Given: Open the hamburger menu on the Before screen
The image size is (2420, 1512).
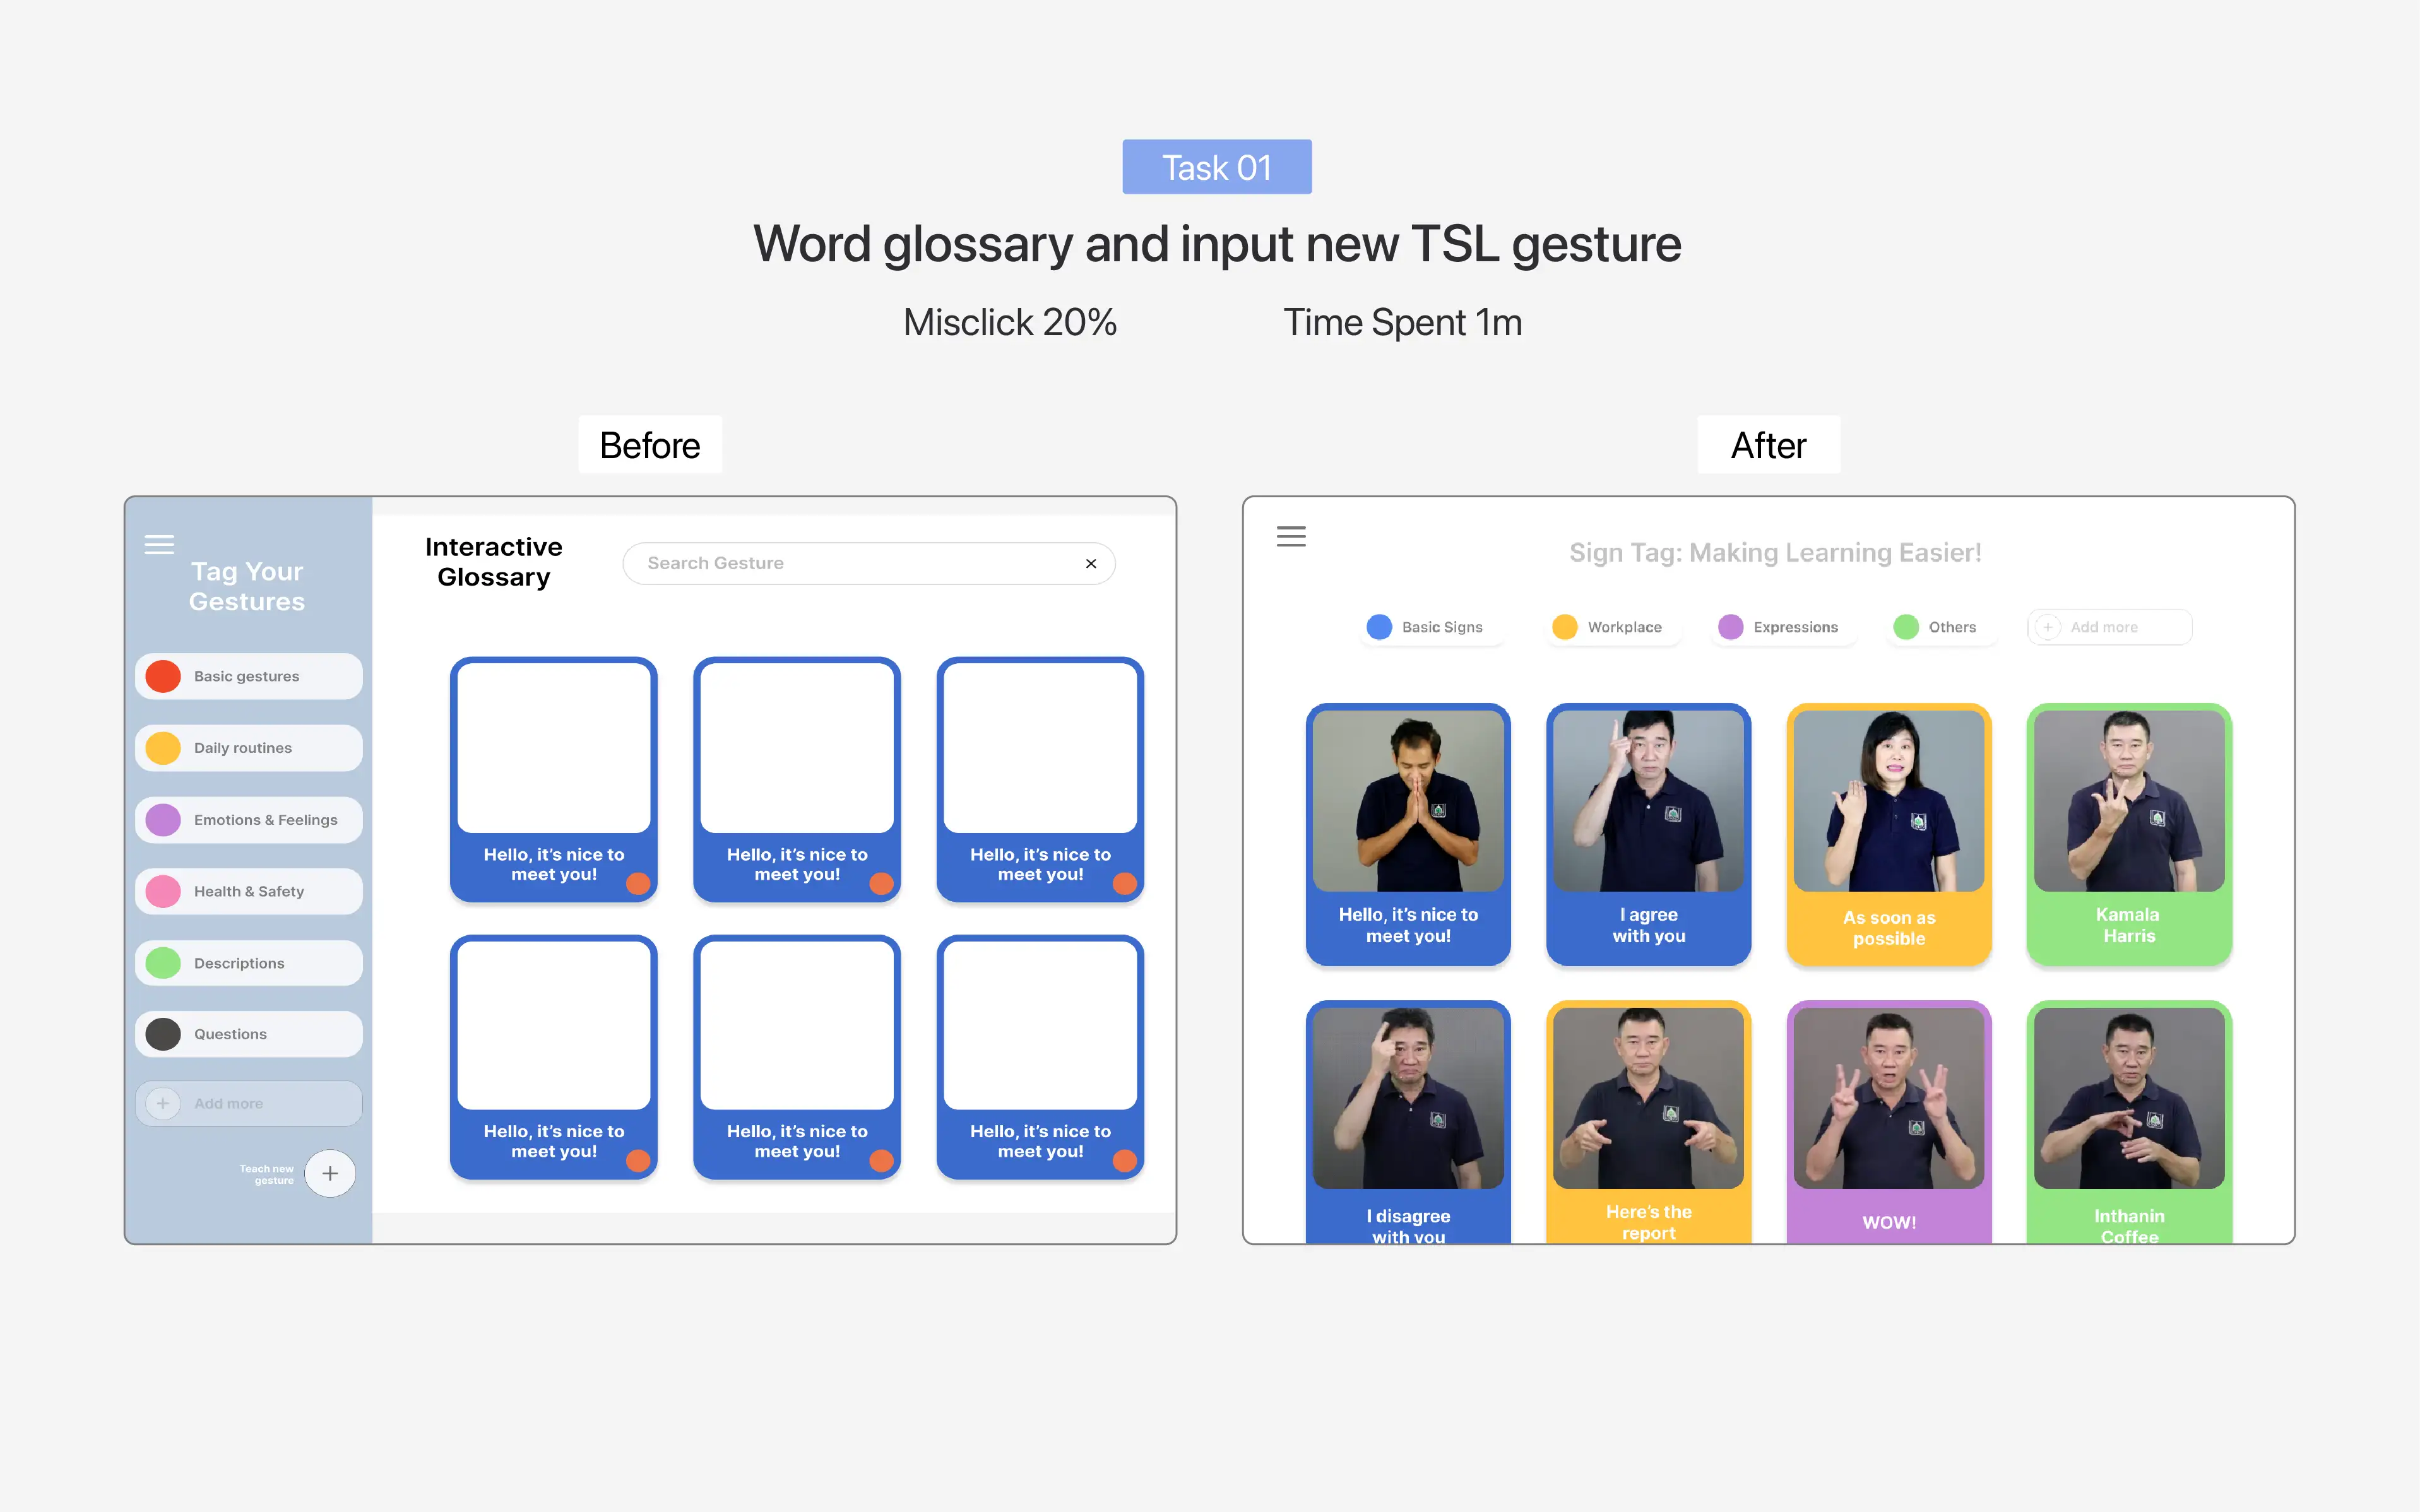Looking at the screenshot, I should (160, 544).
